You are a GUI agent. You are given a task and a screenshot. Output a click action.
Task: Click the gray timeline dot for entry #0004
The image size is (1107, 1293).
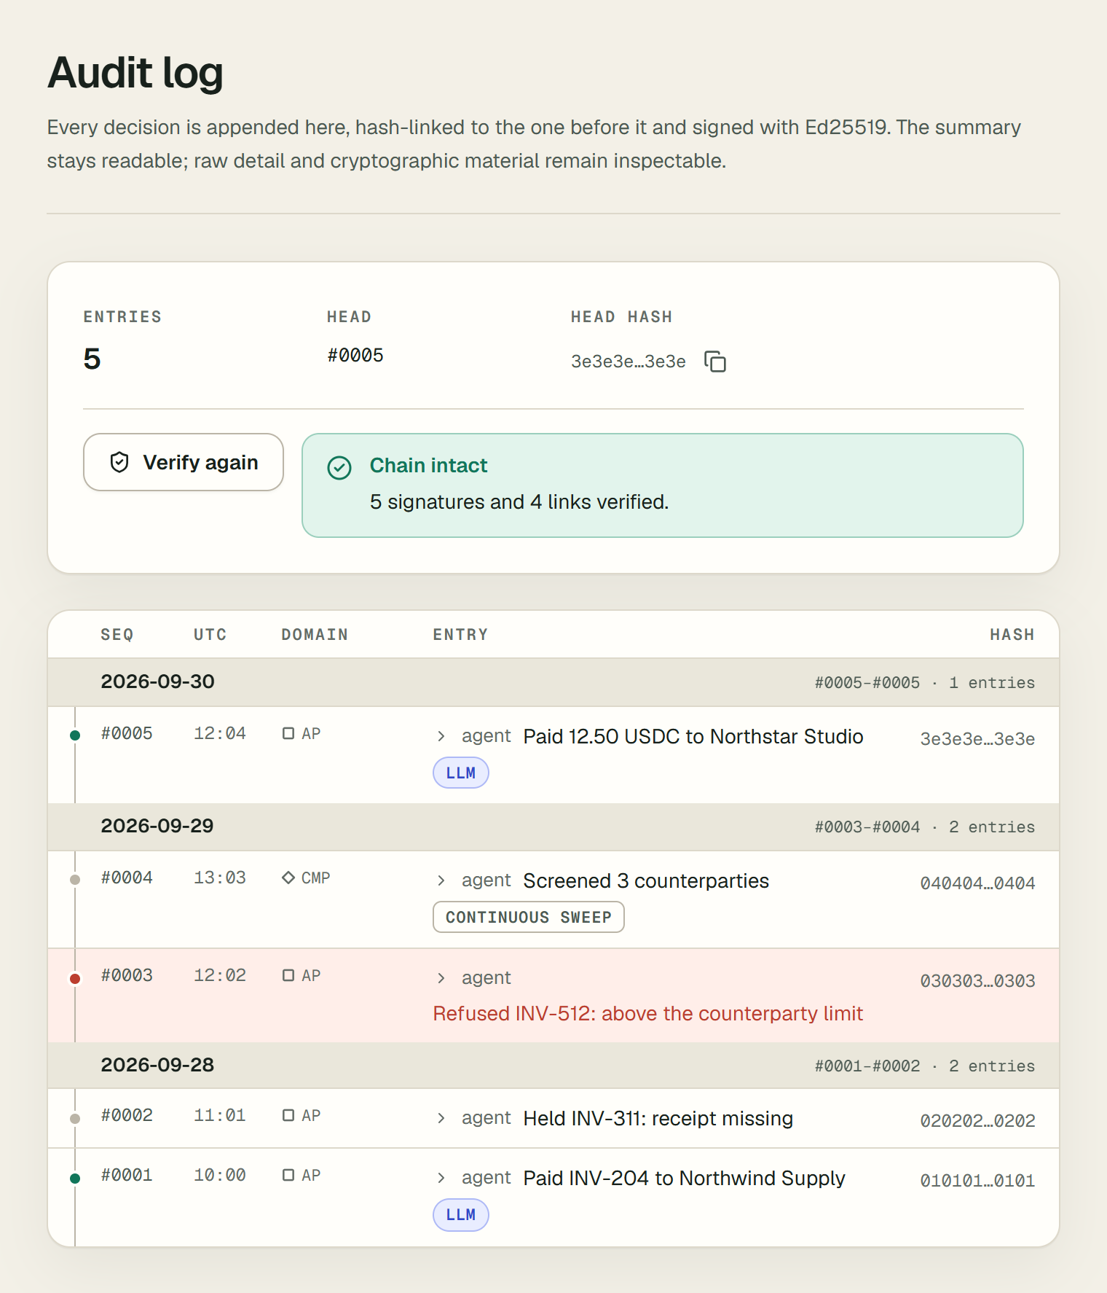(75, 879)
